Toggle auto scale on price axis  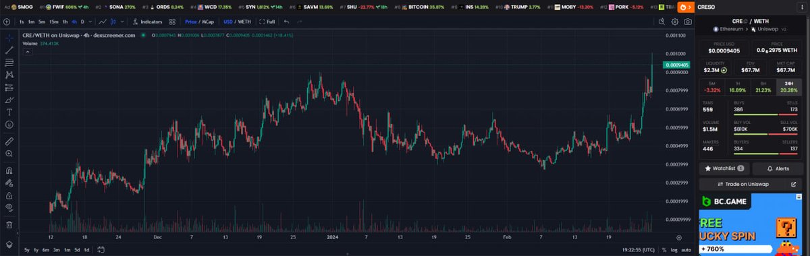pos(686,250)
